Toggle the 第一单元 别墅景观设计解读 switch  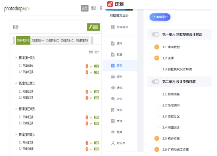click(155, 34)
